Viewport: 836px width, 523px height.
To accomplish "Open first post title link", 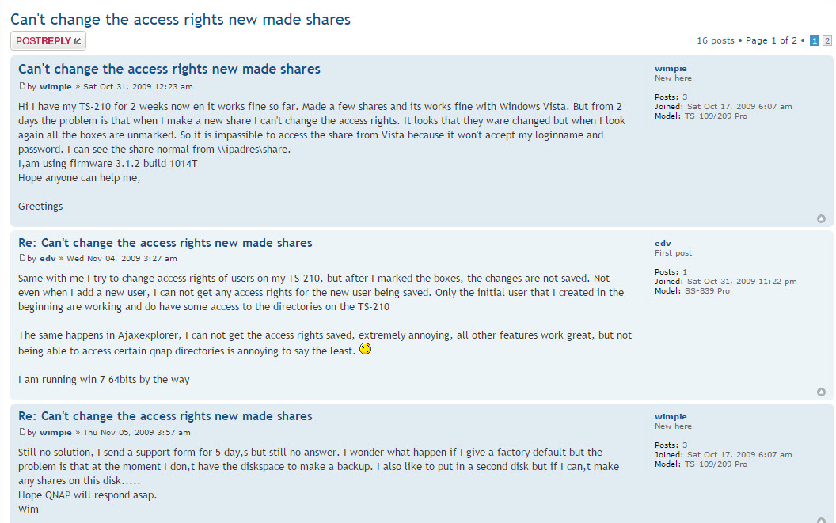I will (169, 69).
